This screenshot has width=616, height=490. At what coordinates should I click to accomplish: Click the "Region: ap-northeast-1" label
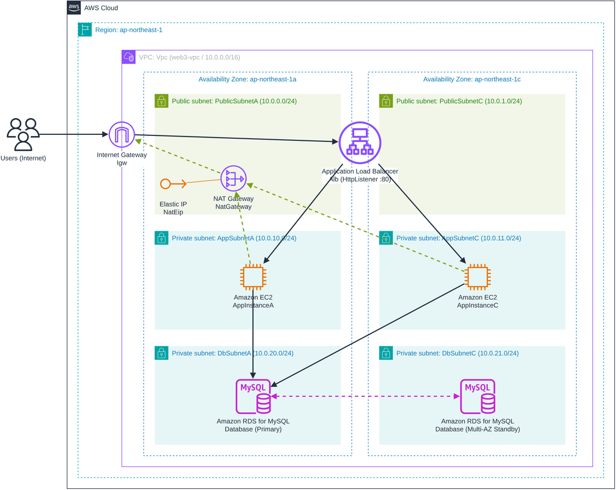129,30
